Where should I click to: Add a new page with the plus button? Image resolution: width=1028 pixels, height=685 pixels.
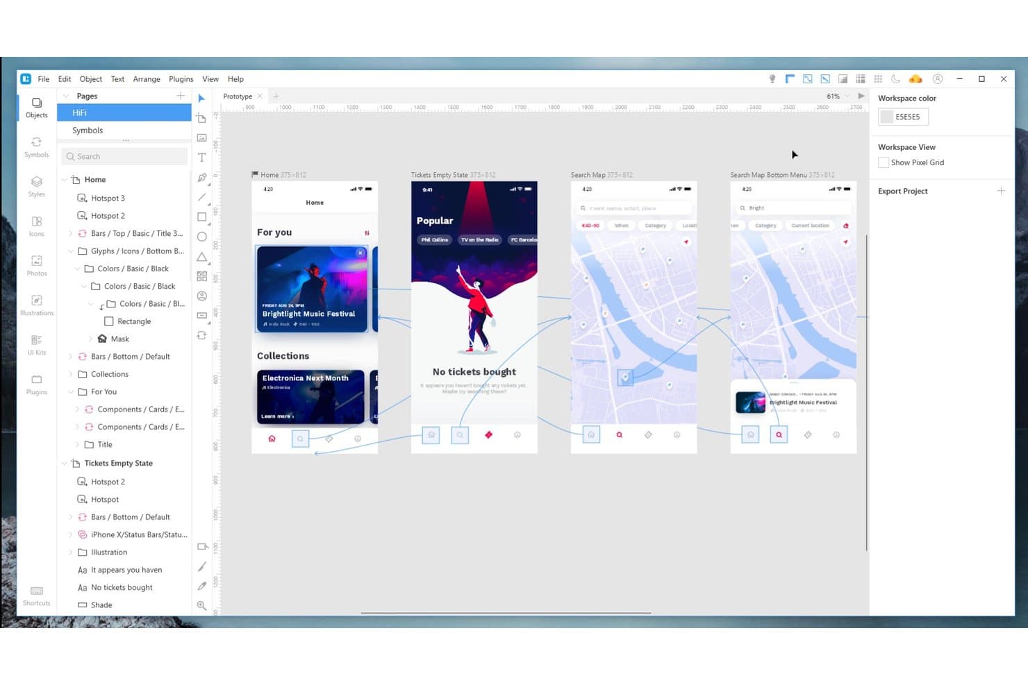click(x=181, y=96)
